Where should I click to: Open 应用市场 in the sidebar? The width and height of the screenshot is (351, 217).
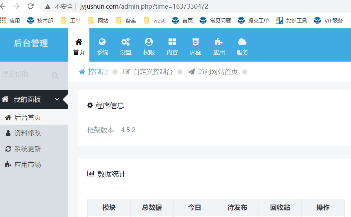tap(27, 164)
